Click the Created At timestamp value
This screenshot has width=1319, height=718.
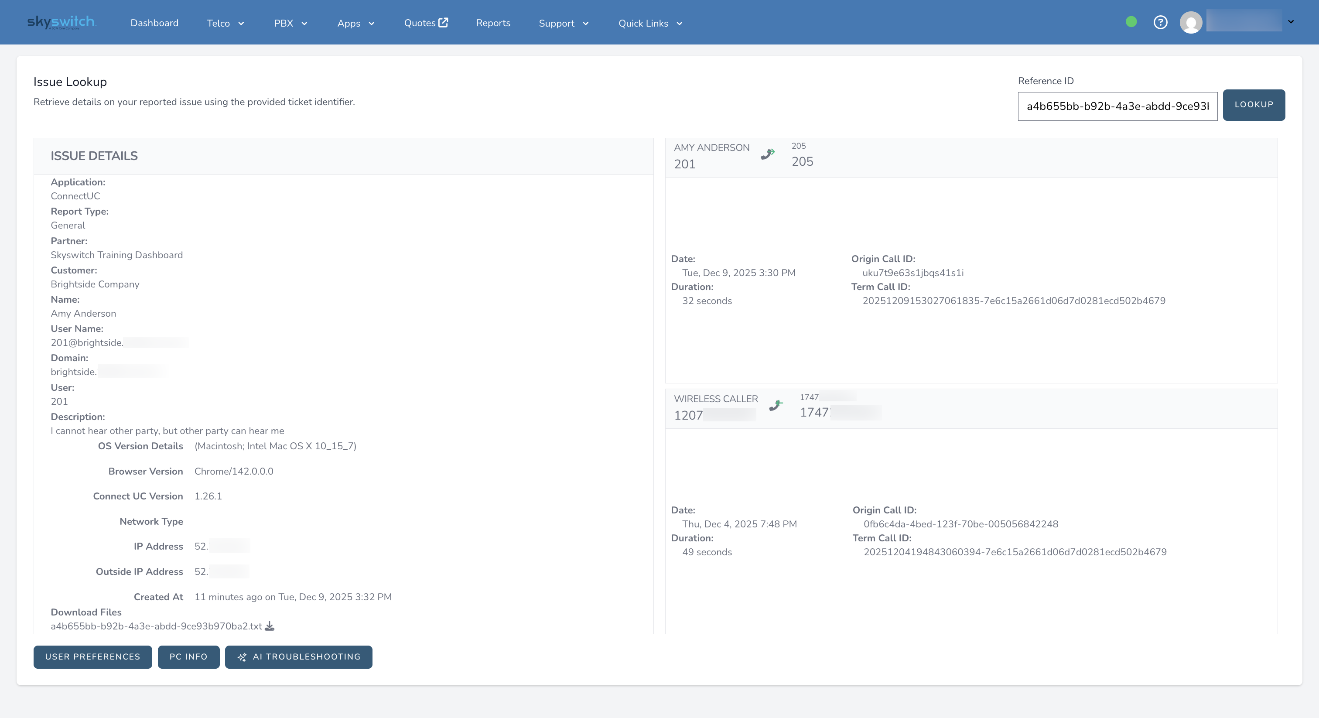tap(293, 597)
